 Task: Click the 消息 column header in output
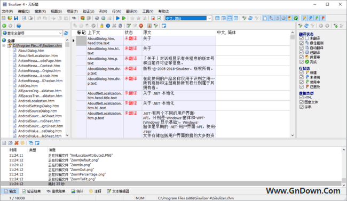coord(52,150)
